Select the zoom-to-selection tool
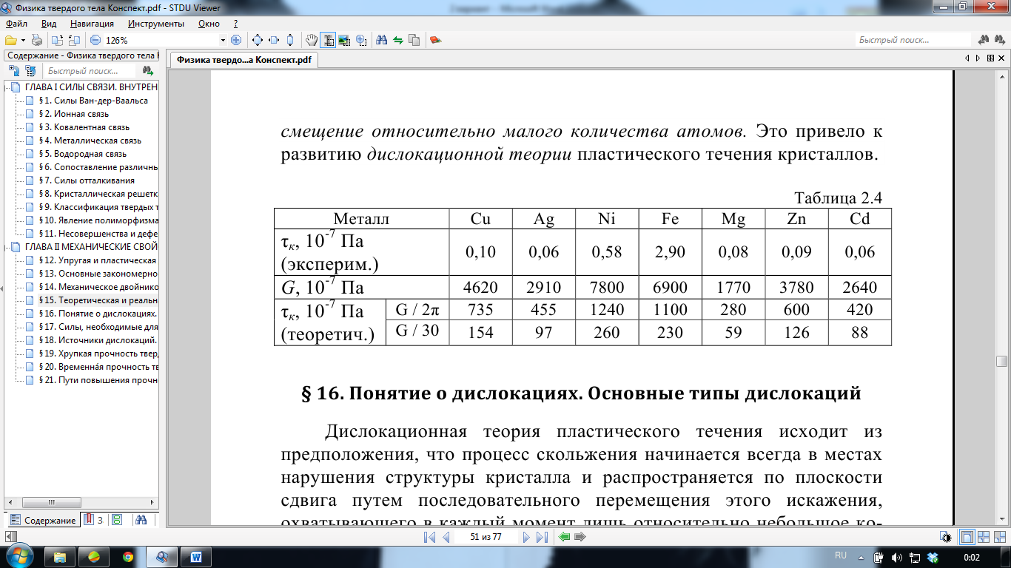Viewport: 1011px width, 568px height. [x=361, y=40]
